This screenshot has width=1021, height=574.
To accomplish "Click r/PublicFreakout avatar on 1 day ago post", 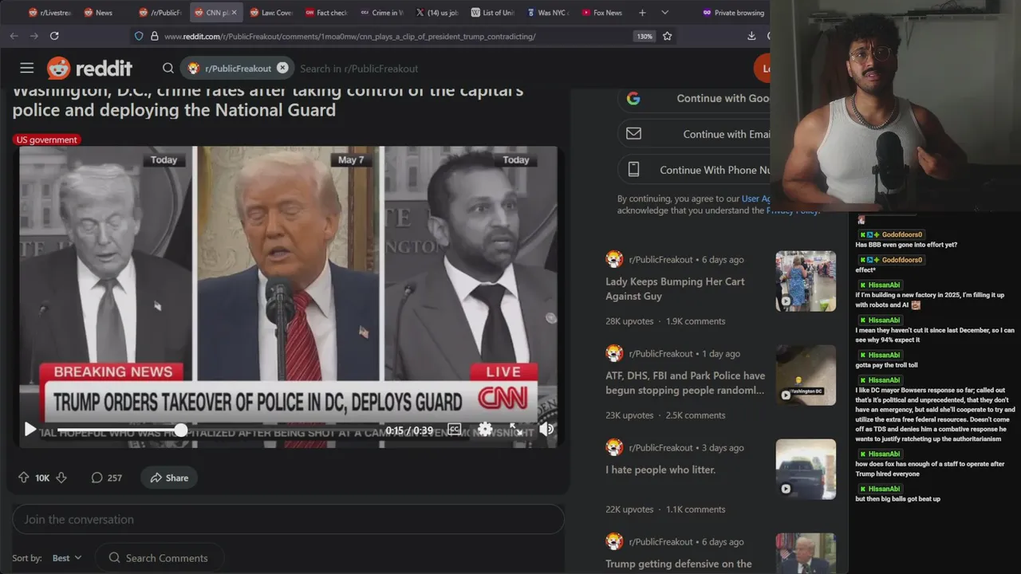I will click(x=614, y=353).
